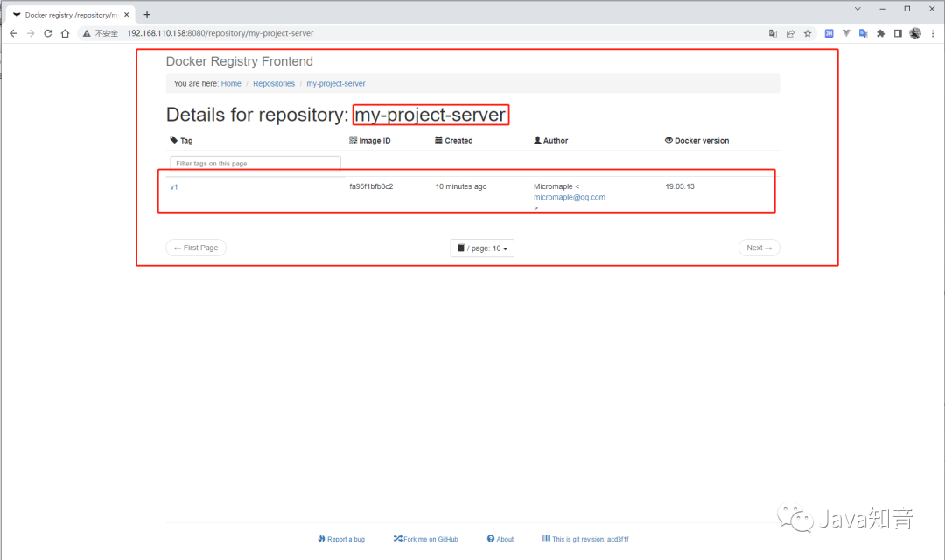Click the filter tags input field
The width and height of the screenshot is (945, 560).
255,163
